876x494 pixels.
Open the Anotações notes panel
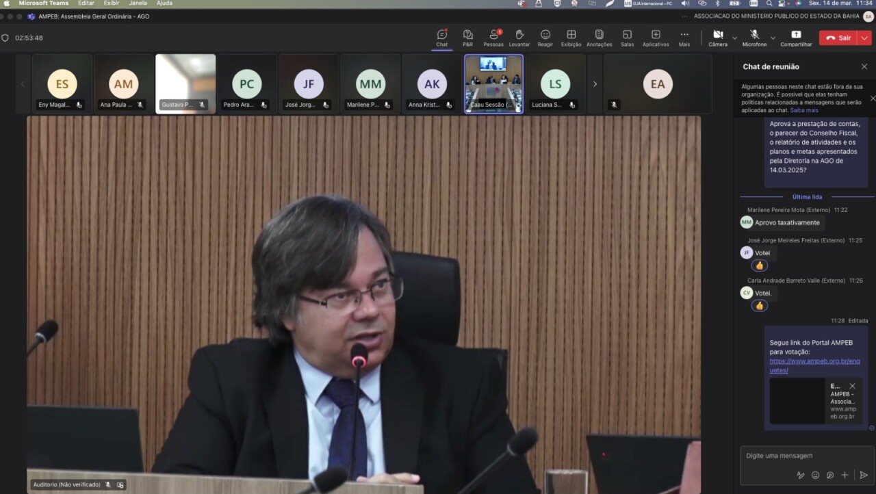[599, 38]
